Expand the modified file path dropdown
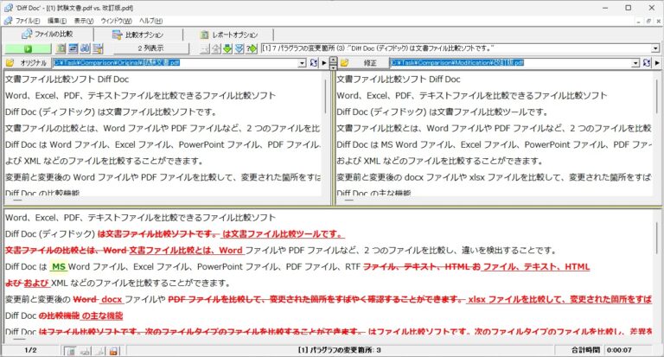 635,63
